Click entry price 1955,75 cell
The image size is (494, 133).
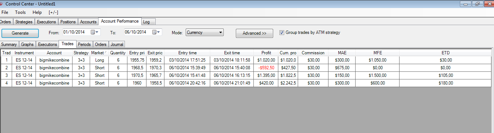coord(137,60)
